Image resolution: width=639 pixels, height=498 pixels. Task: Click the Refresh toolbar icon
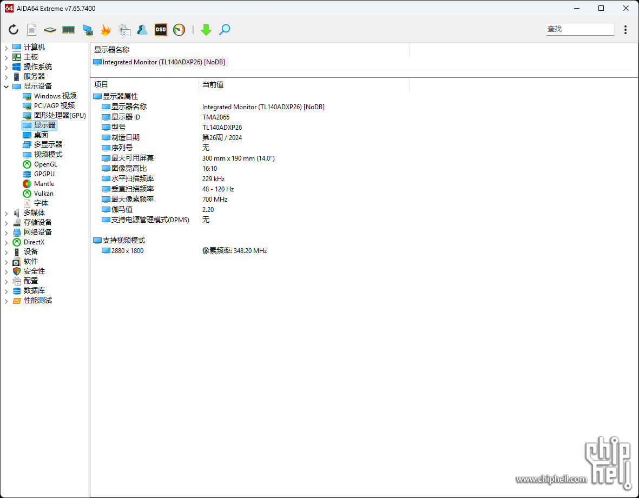14,29
